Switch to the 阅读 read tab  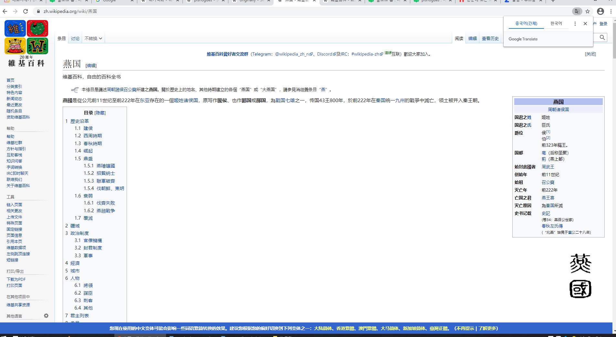(459, 38)
